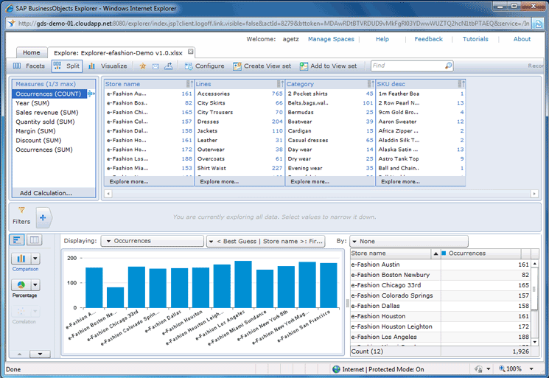Select Quantity sold (SUM) measure
The height and width of the screenshot is (378, 549).
[45, 122]
